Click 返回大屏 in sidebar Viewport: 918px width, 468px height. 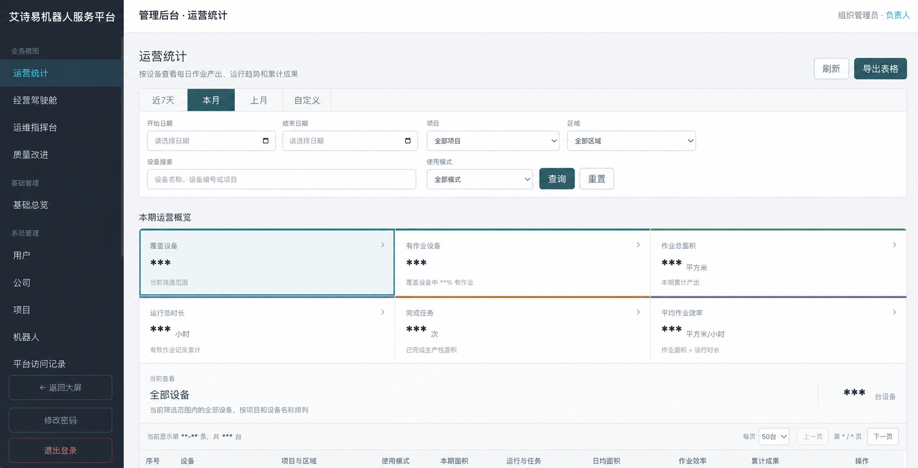61,387
